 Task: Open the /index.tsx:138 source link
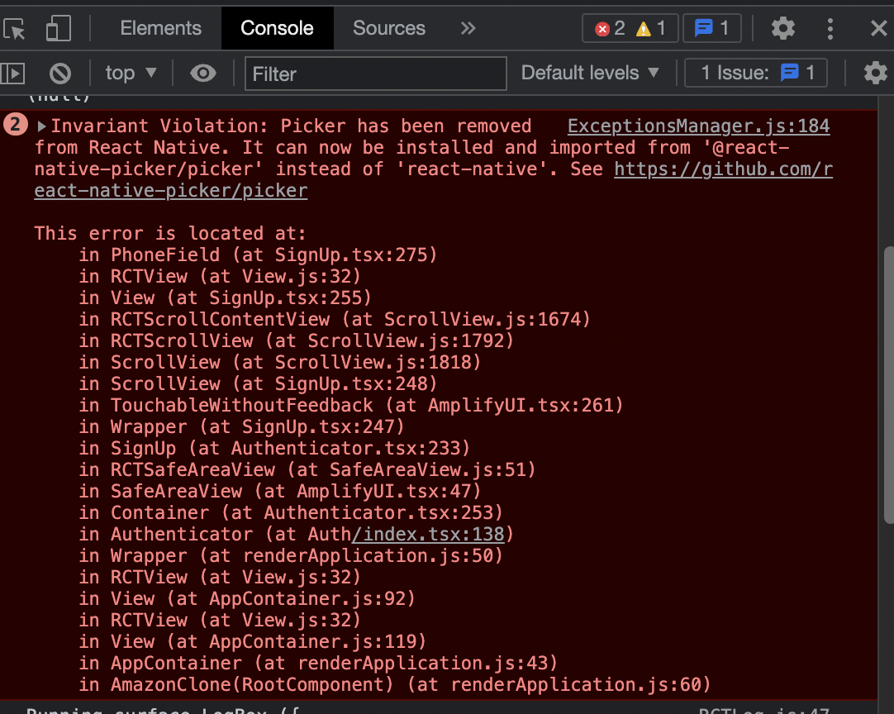tap(428, 535)
